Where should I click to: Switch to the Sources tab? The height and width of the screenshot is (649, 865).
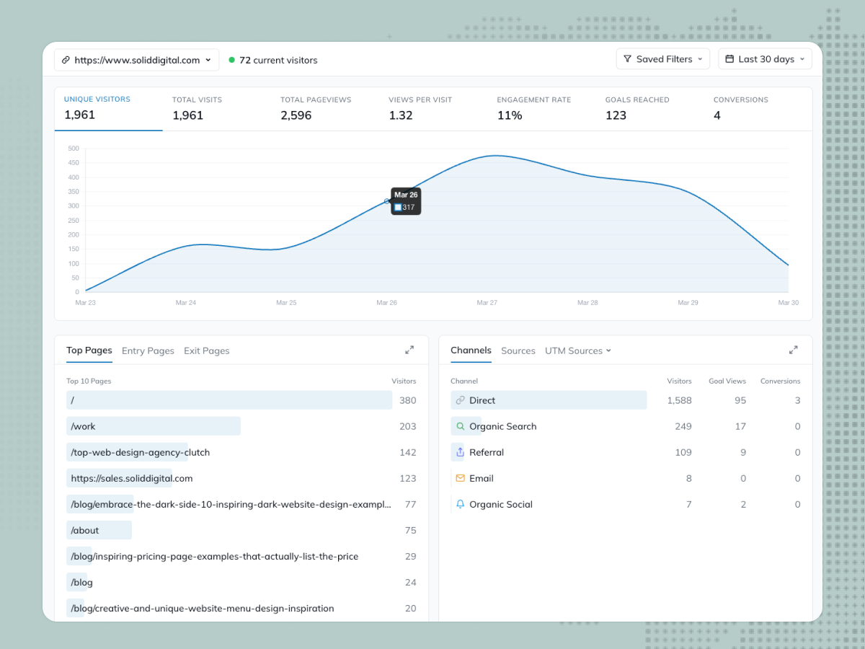tap(518, 350)
